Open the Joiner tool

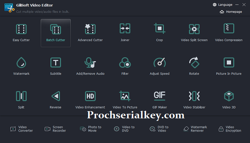(125, 33)
